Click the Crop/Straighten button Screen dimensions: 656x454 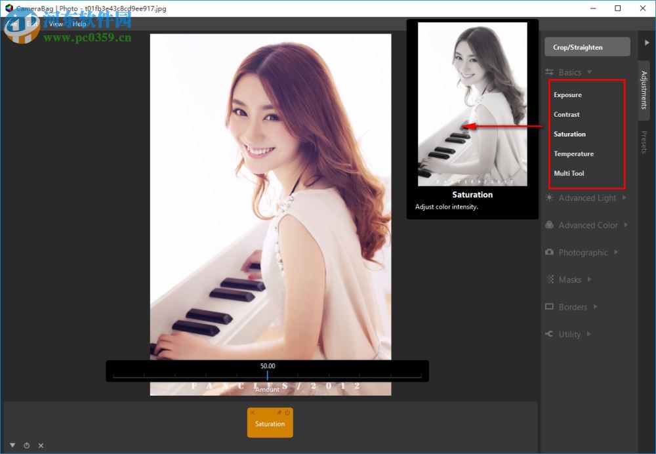[x=587, y=47]
